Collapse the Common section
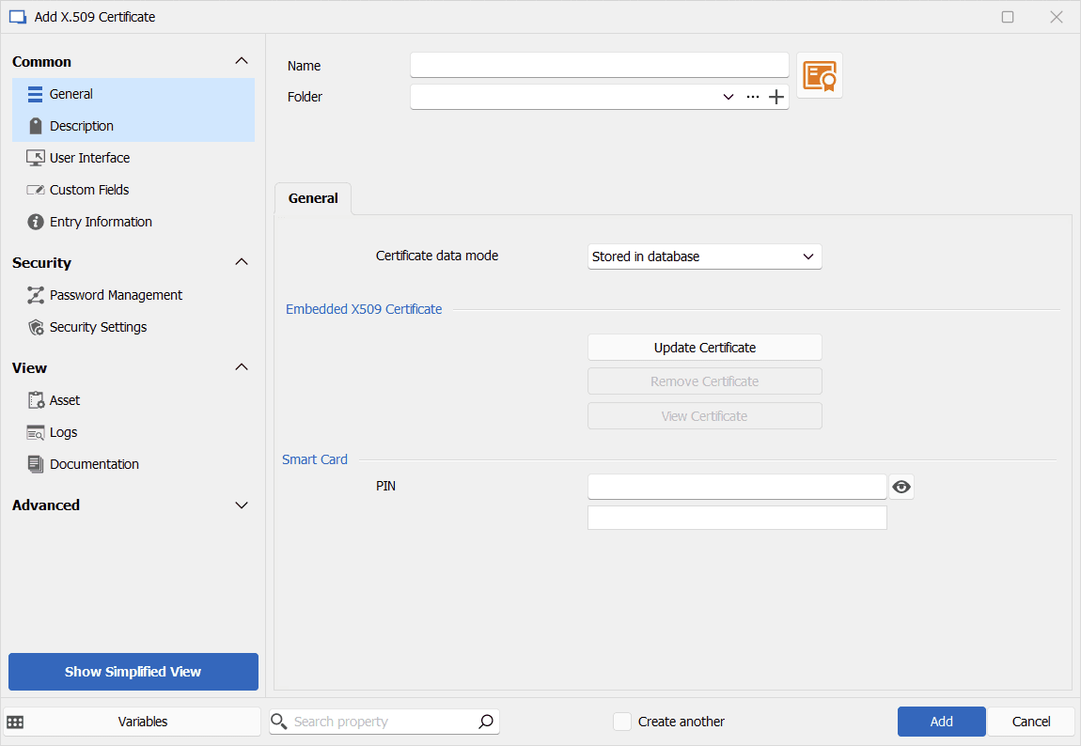 click(x=242, y=60)
